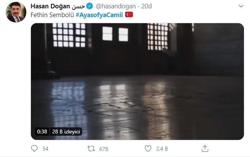Open the share upload icon
250x157 pixels.
tap(205, 148)
